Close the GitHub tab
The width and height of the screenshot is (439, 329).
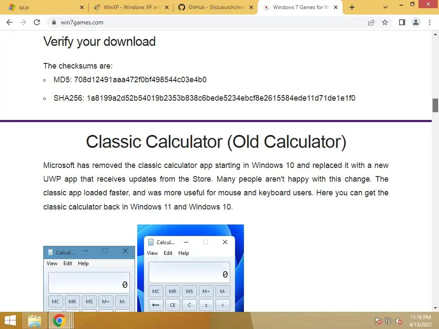click(x=251, y=8)
